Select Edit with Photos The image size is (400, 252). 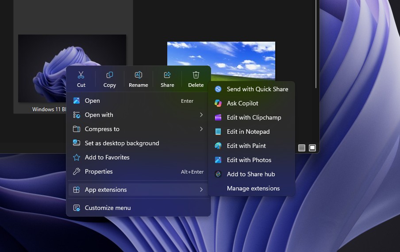(251, 160)
